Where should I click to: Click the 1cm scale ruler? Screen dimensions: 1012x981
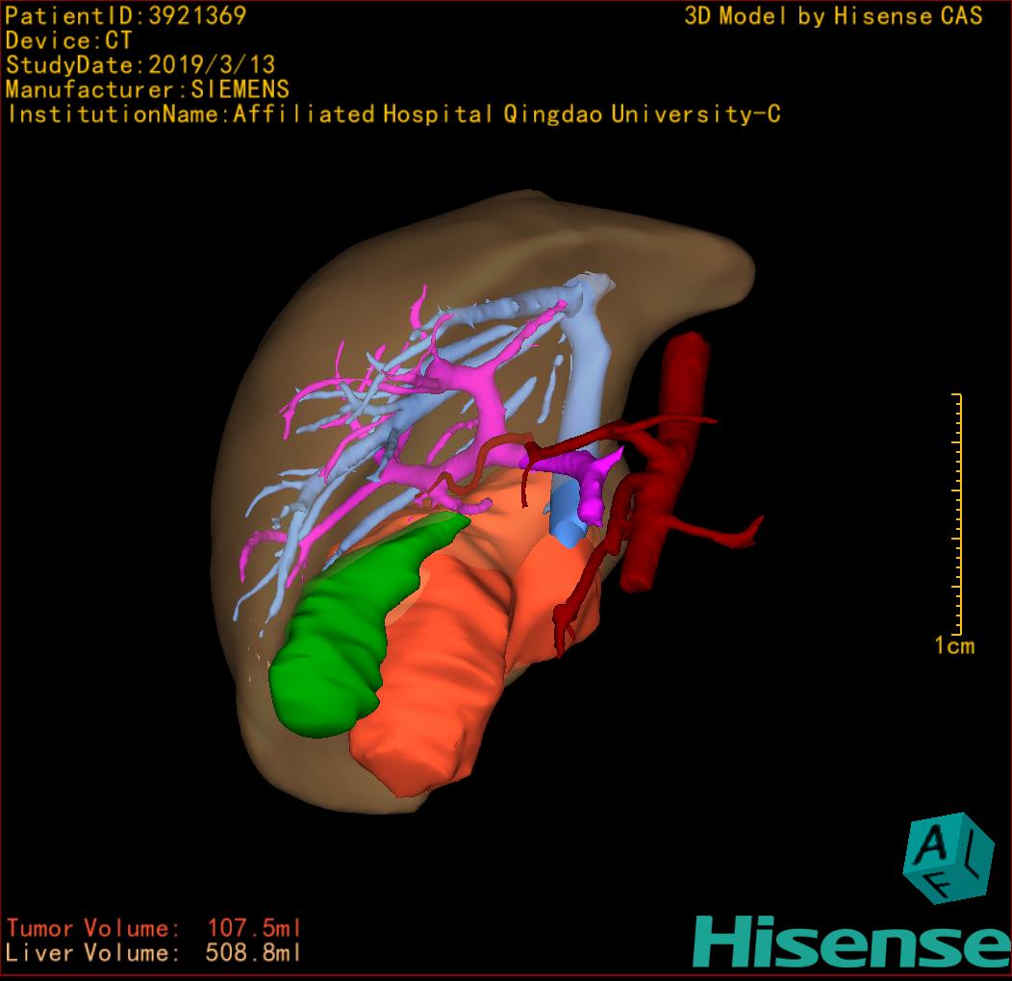(958, 514)
